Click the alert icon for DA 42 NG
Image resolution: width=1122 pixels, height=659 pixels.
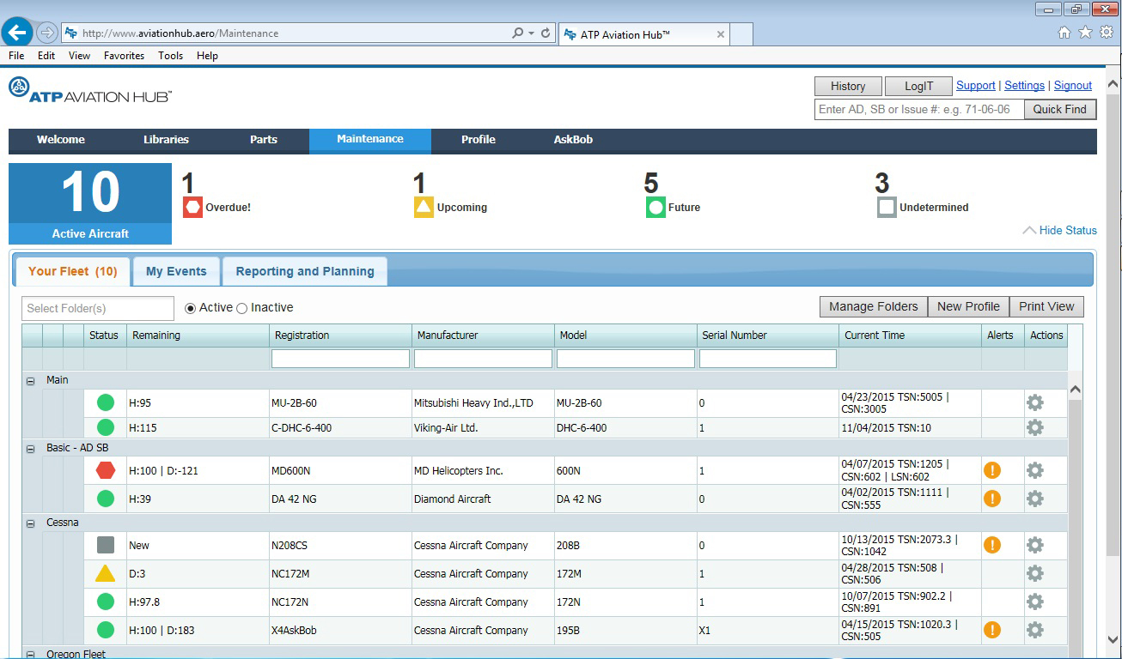pyautogui.click(x=993, y=498)
